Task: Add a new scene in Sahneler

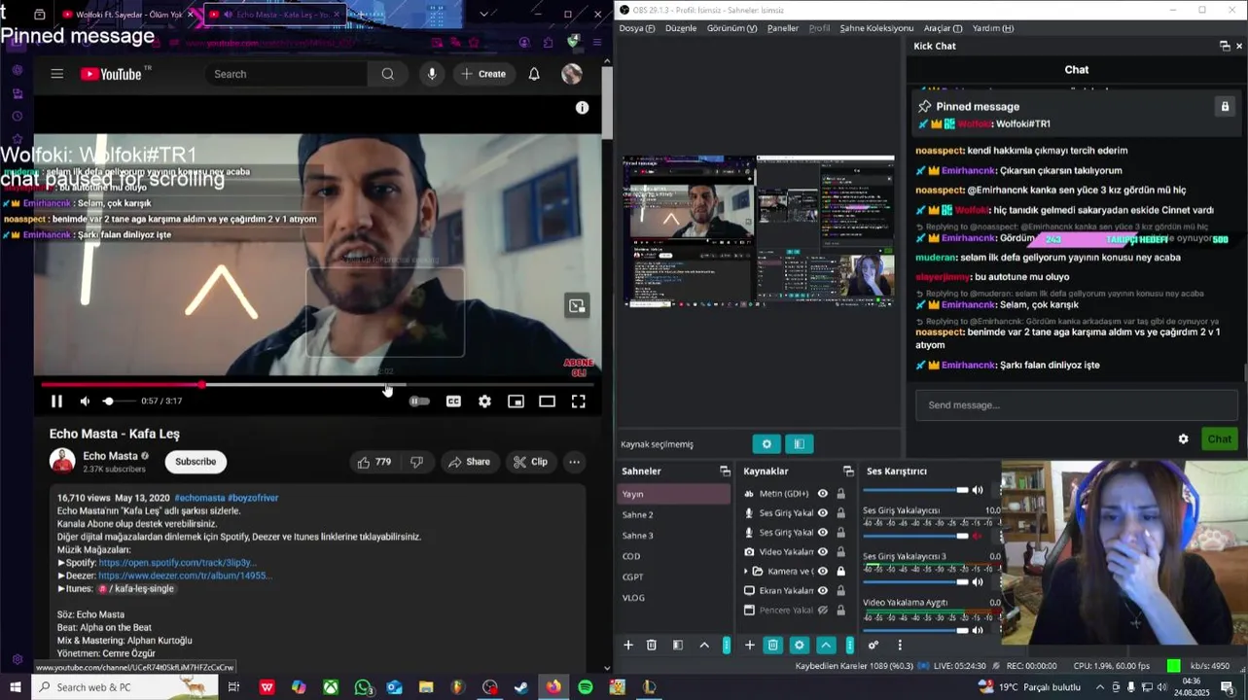Action: coord(628,645)
